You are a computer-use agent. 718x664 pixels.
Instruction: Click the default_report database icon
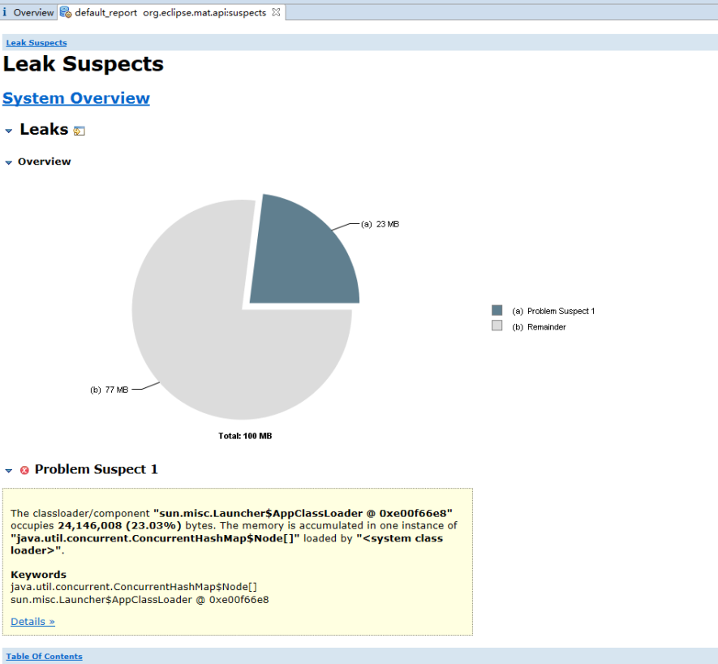66,12
